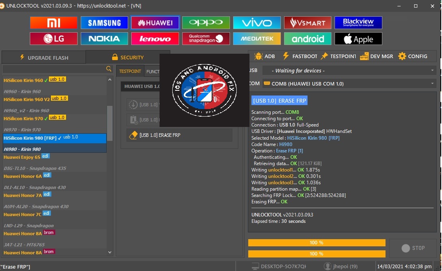Click the 'Erasing FRP... OK' log line
Image resolution: width=442 pixels, height=271 pixels.
tap(269, 202)
